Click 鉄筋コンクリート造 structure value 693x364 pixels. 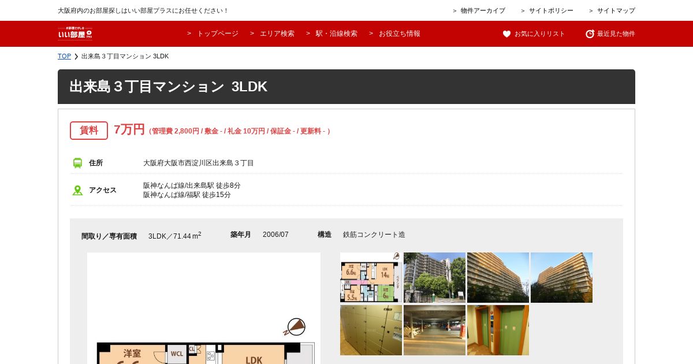pos(374,235)
